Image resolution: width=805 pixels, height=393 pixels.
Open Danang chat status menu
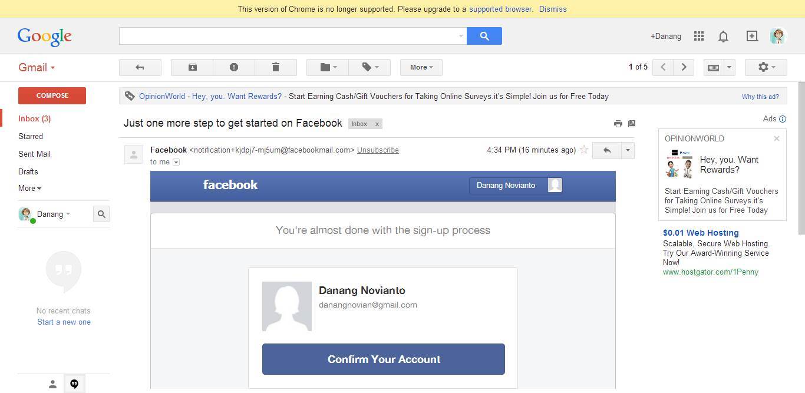[x=54, y=214]
